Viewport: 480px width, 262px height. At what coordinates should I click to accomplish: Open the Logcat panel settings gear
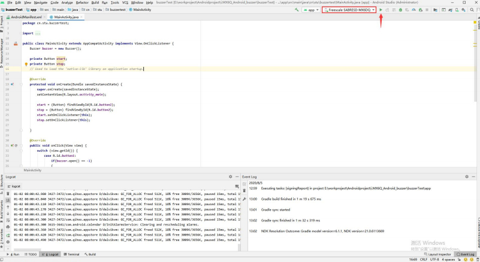pyautogui.click(x=230, y=177)
